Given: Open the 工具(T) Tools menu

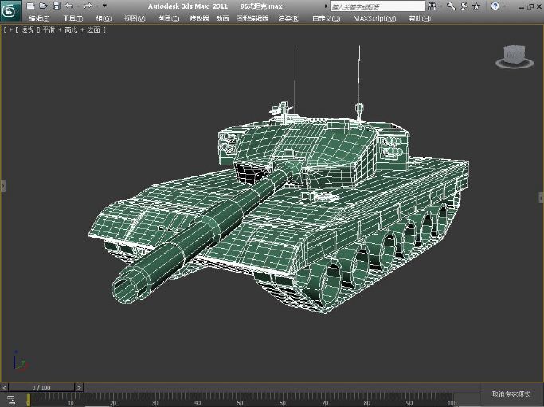Looking at the screenshot, I should point(72,19).
